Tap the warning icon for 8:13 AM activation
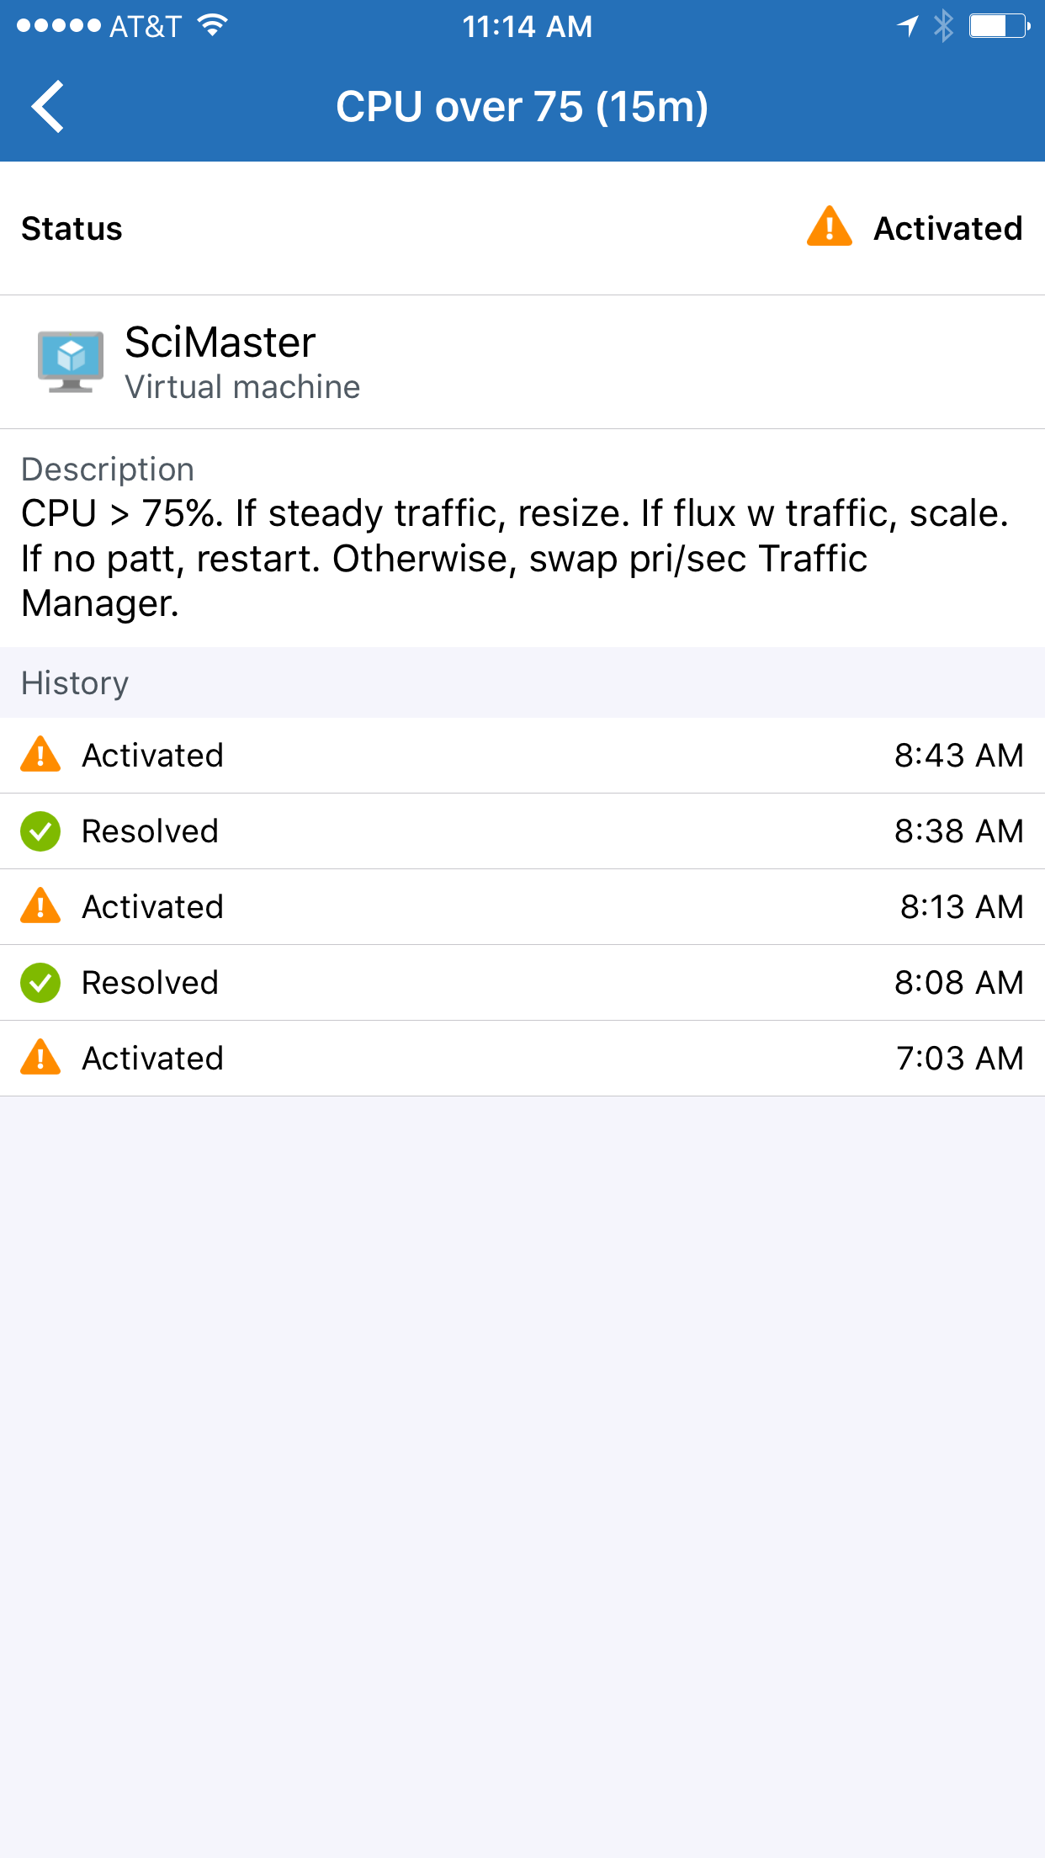Screen dimensions: 1045x1858 click(x=40, y=906)
